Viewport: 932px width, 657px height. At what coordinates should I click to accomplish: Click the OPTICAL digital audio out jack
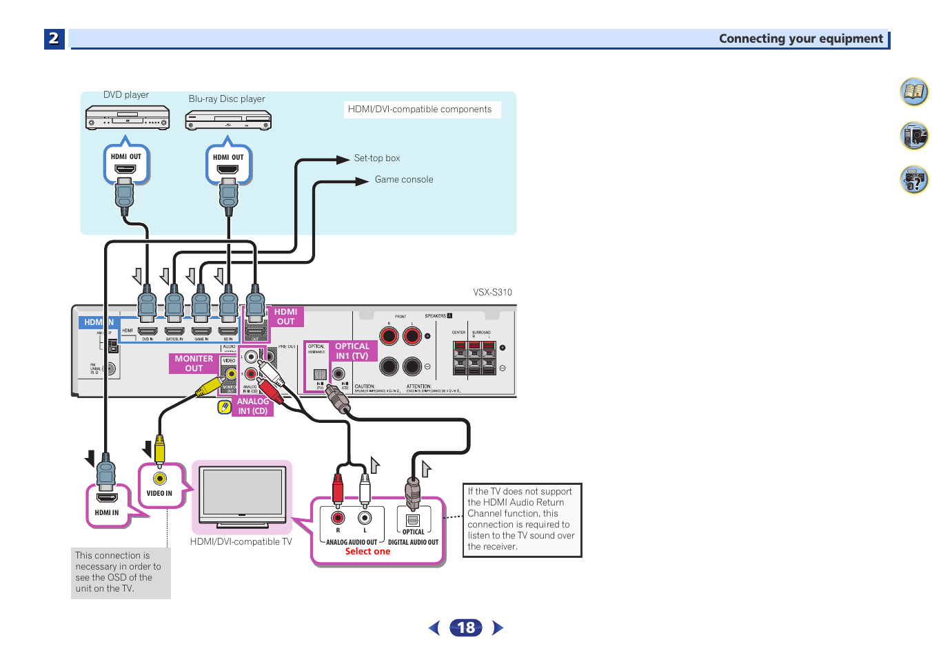(413, 521)
